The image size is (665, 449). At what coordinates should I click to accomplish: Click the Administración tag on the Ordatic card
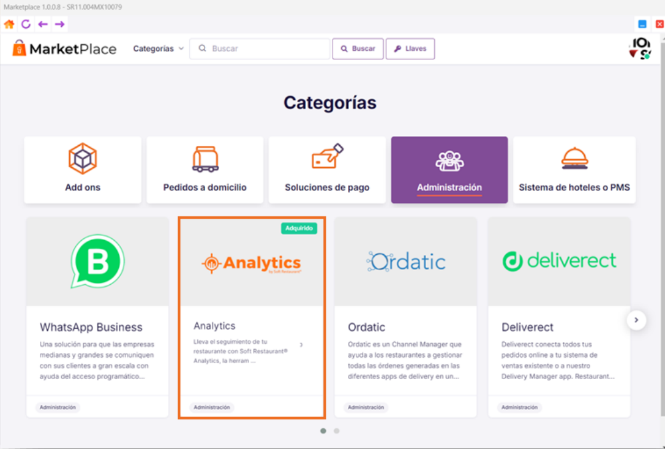click(x=366, y=407)
